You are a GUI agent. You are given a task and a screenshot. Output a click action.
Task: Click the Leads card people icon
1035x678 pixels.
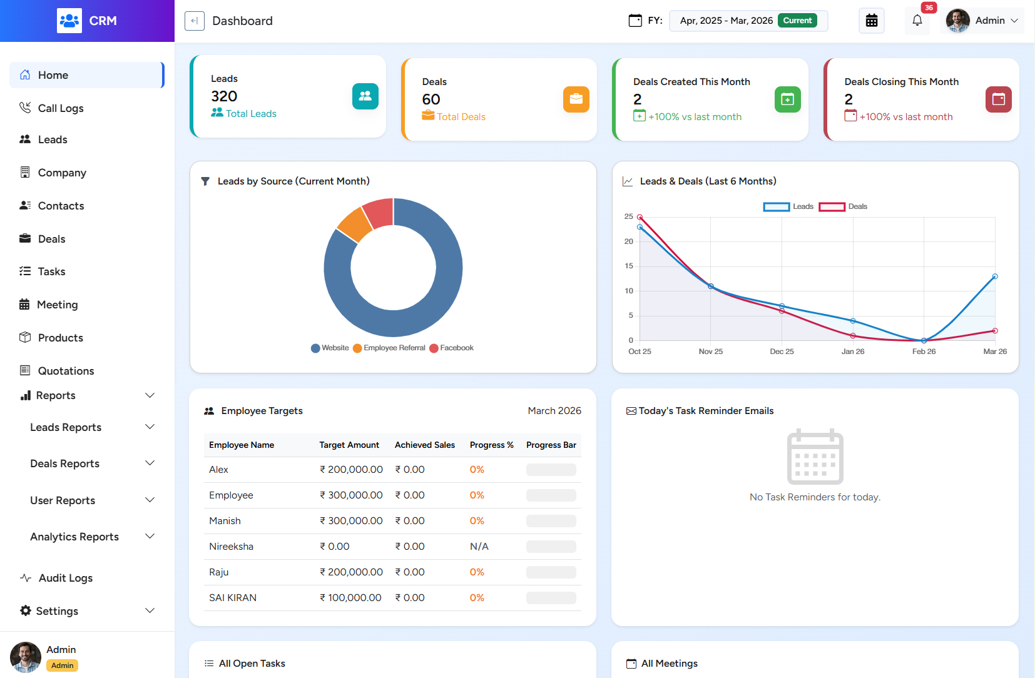[x=365, y=96]
